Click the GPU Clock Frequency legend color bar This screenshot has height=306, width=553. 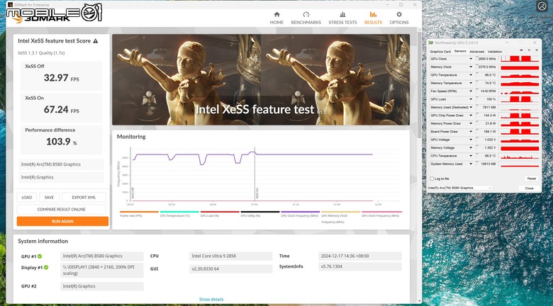(381, 212)
